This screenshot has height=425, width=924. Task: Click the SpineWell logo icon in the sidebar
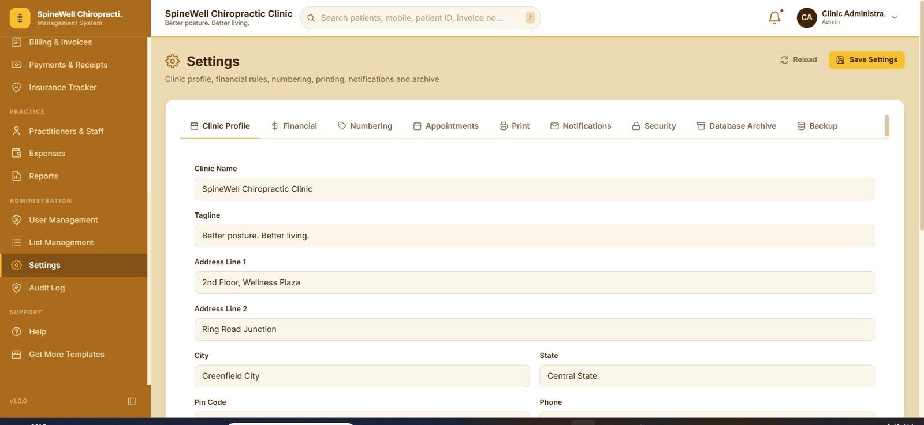click(20, 18)
